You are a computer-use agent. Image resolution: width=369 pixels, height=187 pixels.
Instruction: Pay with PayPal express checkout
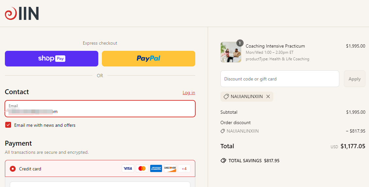point(149,59)
